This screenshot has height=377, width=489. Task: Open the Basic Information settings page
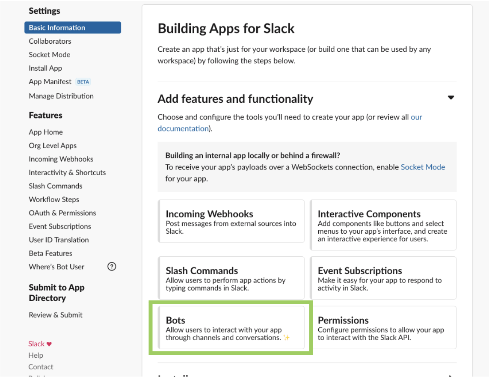[73, 28]
